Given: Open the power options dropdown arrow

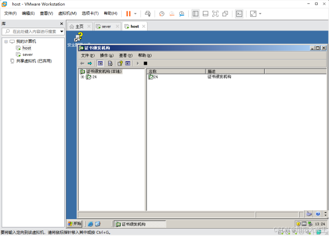Looking at the screenshot, I should [x=135, y=14].
